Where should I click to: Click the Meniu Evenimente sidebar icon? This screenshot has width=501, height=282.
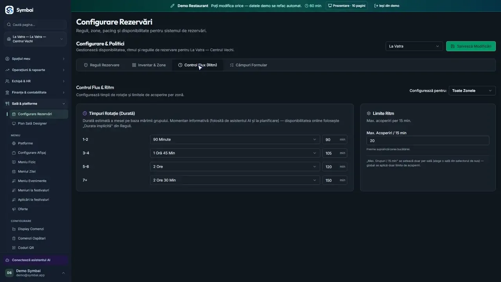pyautogui.click(x=14, y=181)
